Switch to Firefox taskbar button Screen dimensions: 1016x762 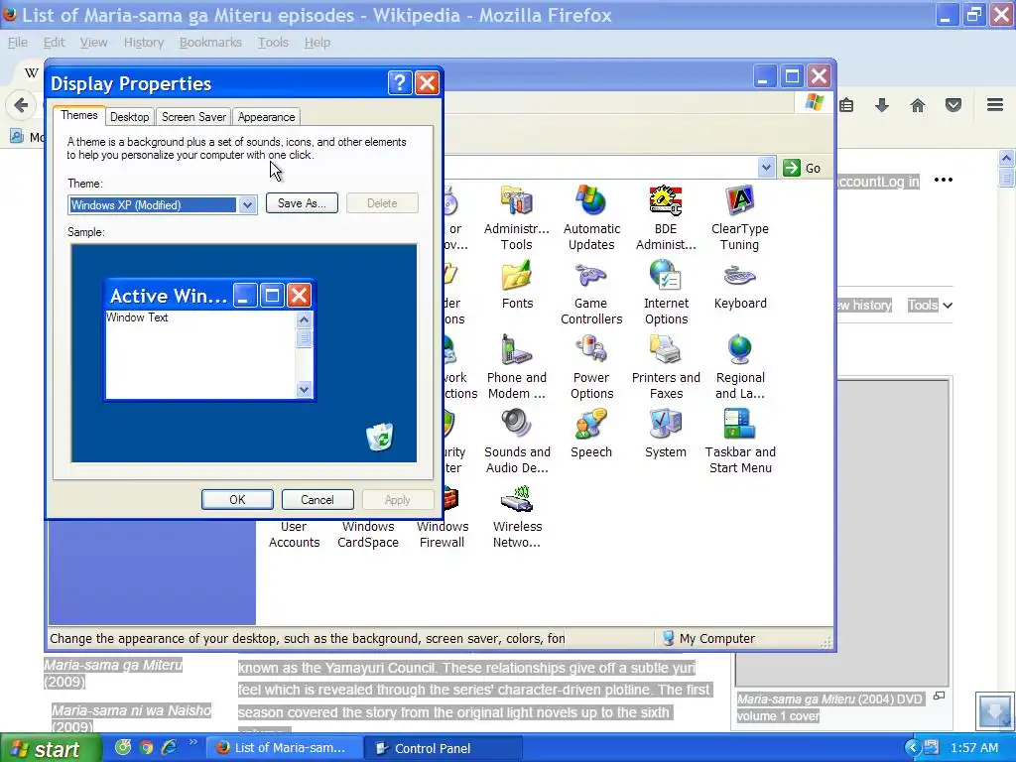coord(283,748)
